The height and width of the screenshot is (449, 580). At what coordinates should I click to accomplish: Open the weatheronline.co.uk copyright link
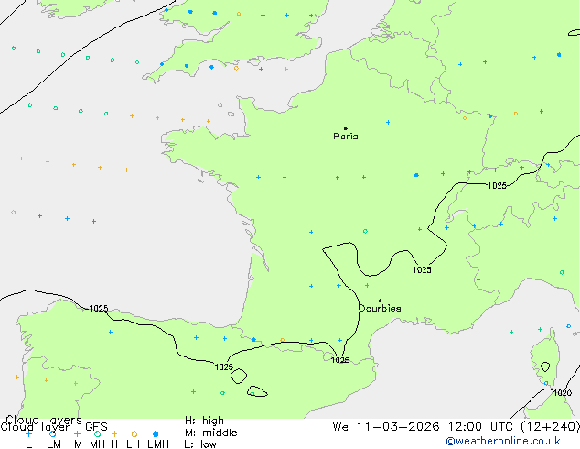(x=503, y=441)
